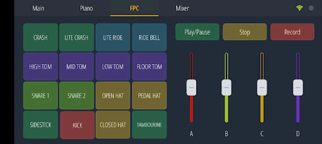The image size is (322, 144).
Task: Switch to the Mixer tab
Action: click(x=182, y=8)
